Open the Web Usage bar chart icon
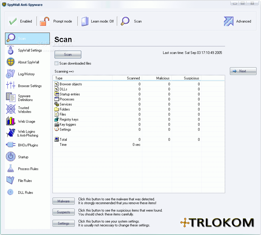261x235 pixels. click(11, 121)
